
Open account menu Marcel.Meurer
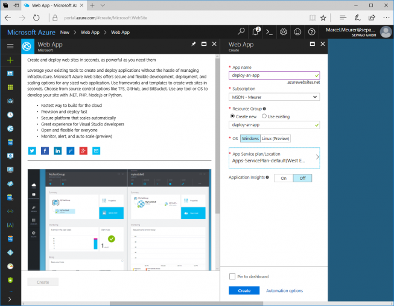(x=358, y=32)
